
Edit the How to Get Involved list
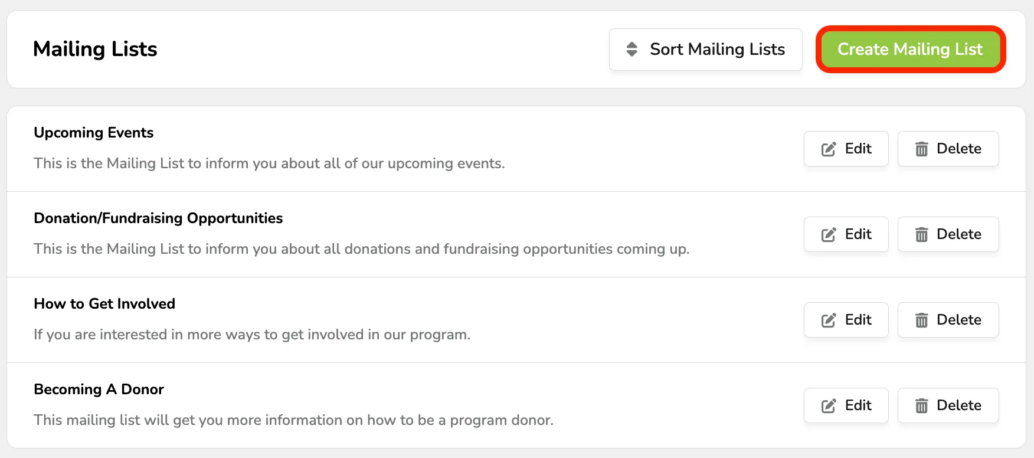846,320
